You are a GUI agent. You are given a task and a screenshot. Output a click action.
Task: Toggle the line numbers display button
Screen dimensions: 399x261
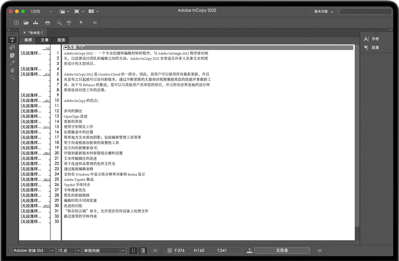[133, 251]
